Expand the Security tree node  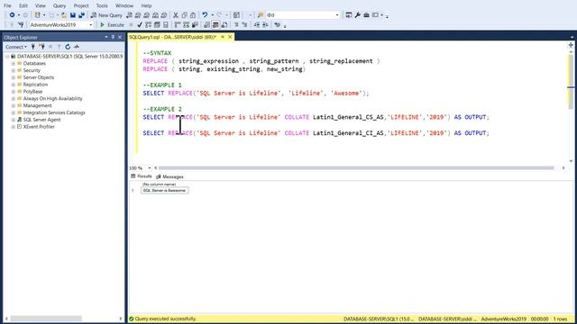tap(14, 70)
